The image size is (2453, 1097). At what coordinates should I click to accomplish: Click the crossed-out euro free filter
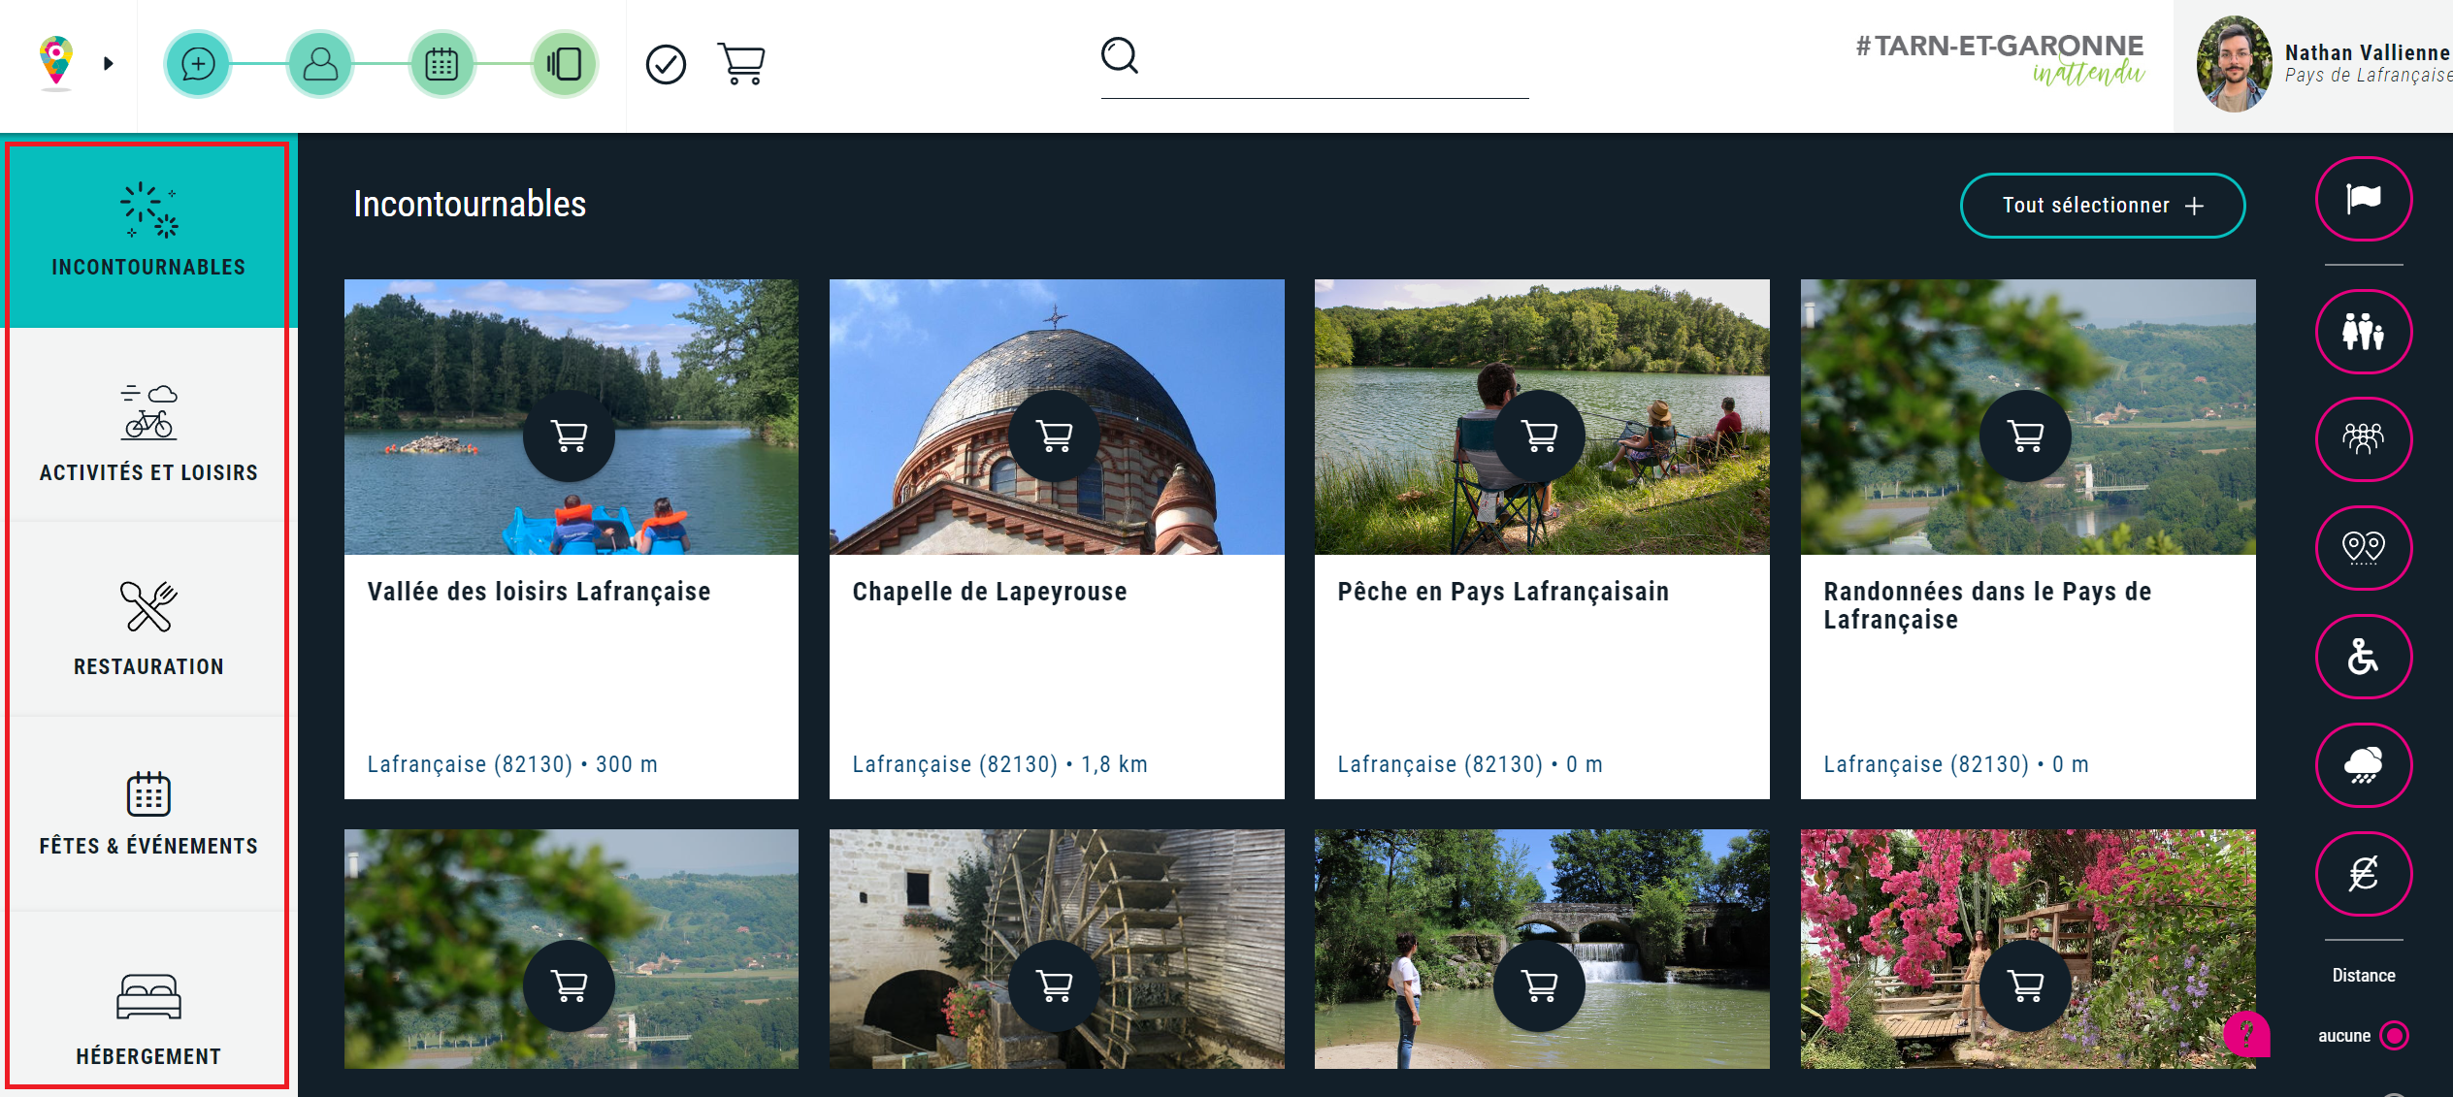(2363, 874)
